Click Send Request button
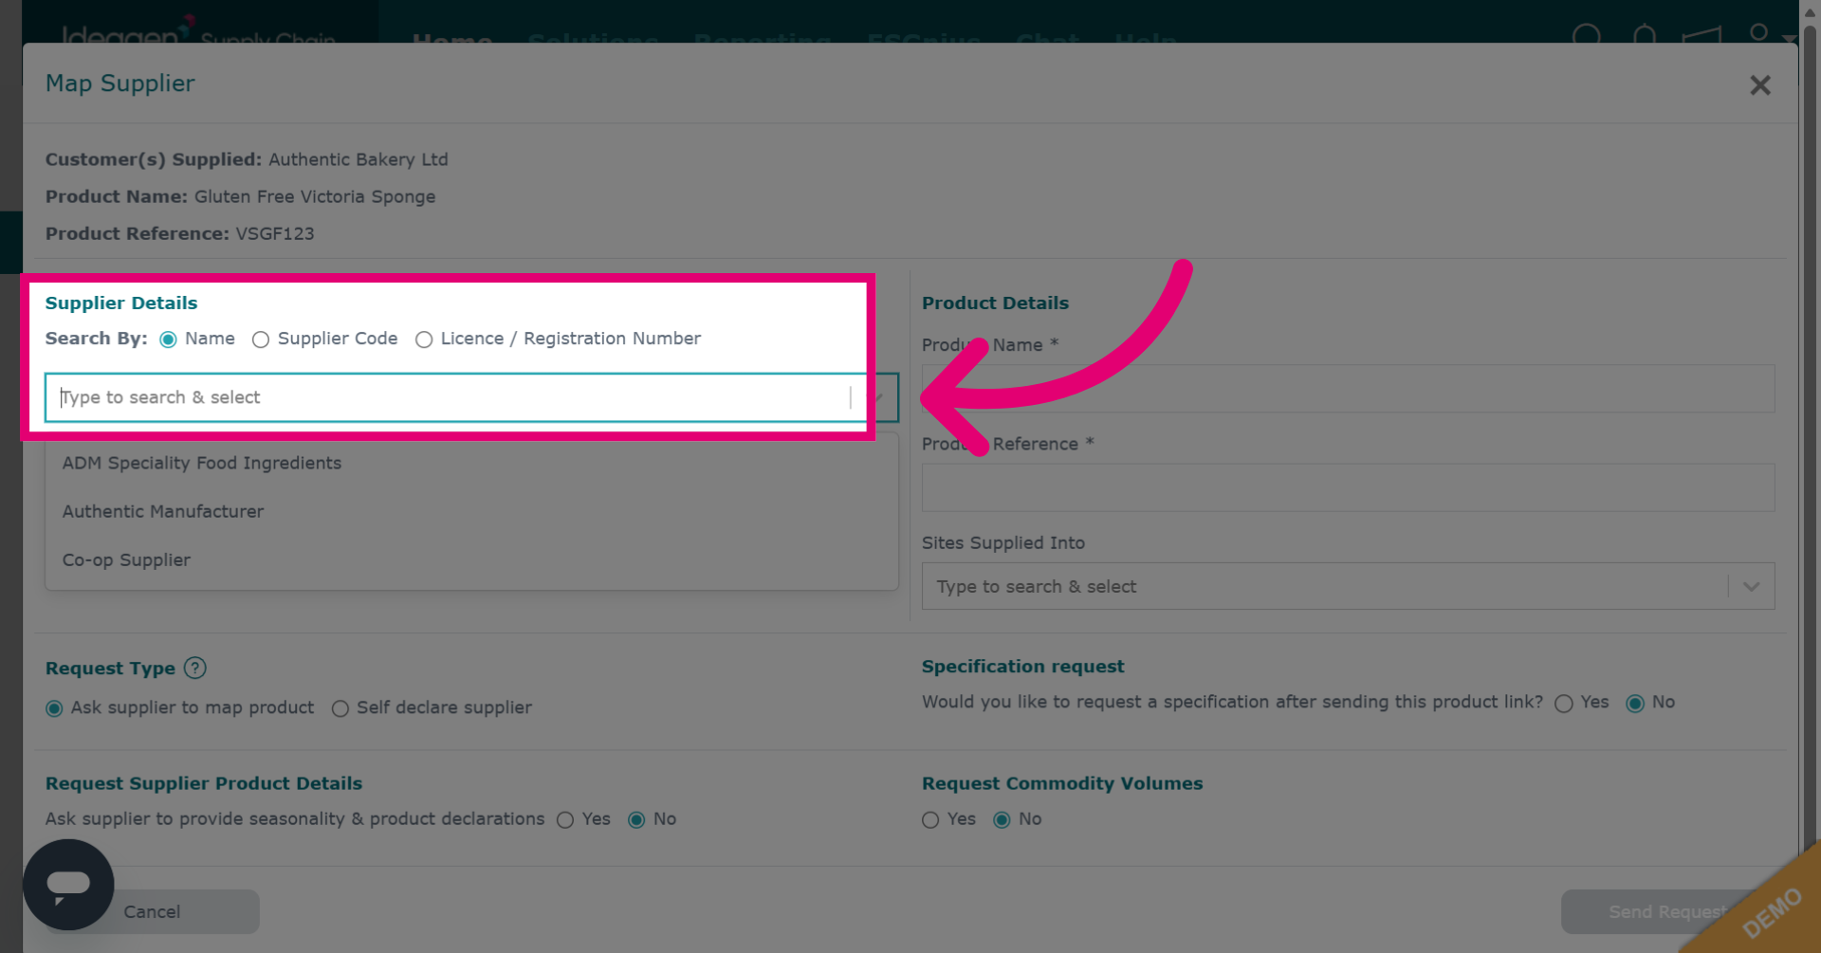 (1666, 911)
